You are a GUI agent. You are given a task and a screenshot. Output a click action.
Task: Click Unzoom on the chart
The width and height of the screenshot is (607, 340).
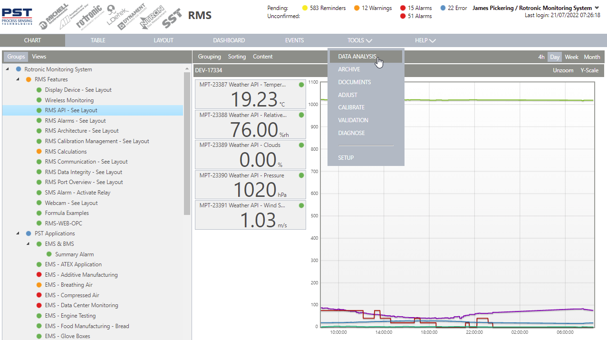tap(563, 70)
